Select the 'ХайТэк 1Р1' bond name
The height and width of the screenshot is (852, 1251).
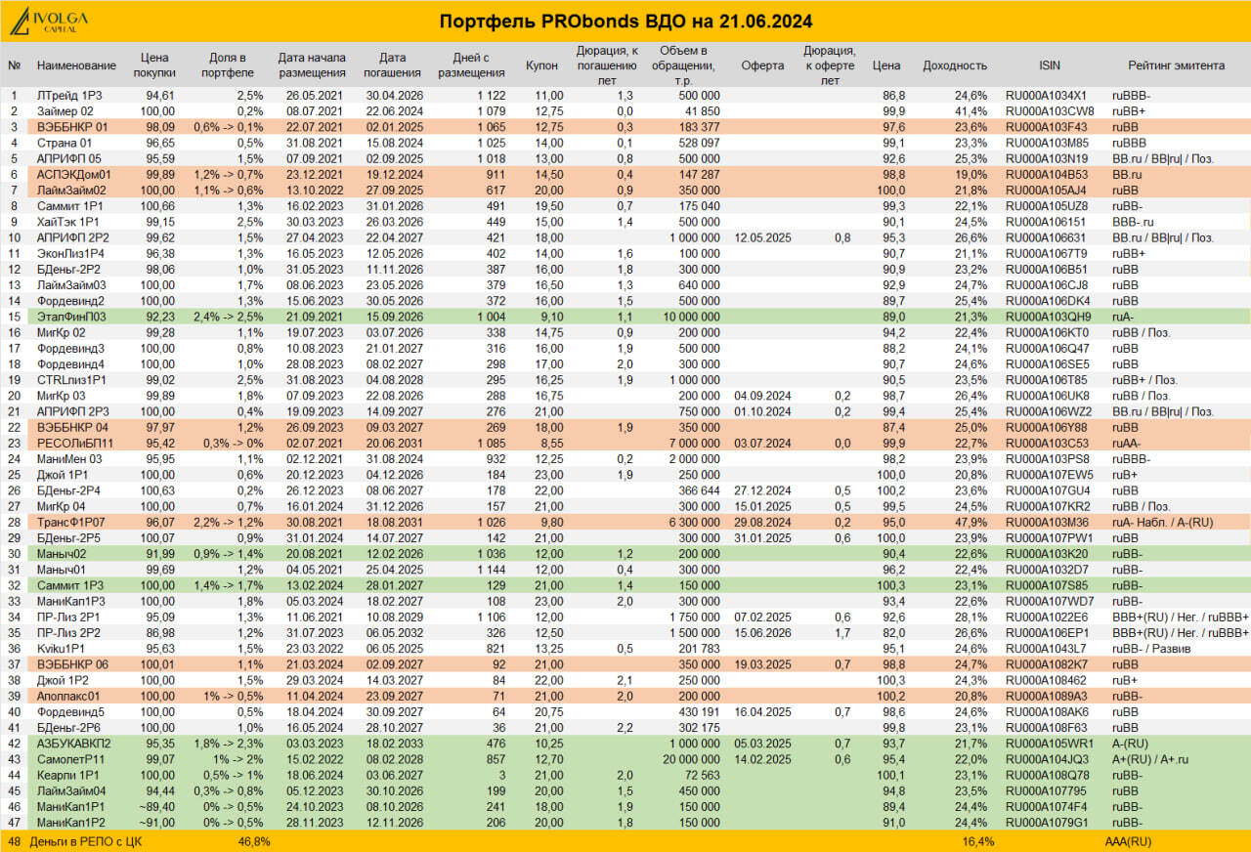[69, 222]
